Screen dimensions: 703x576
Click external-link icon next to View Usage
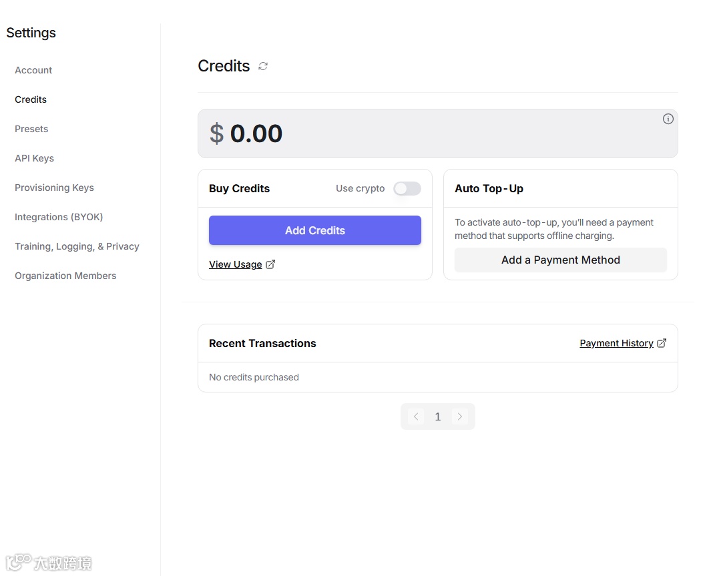tap(270, 264)
